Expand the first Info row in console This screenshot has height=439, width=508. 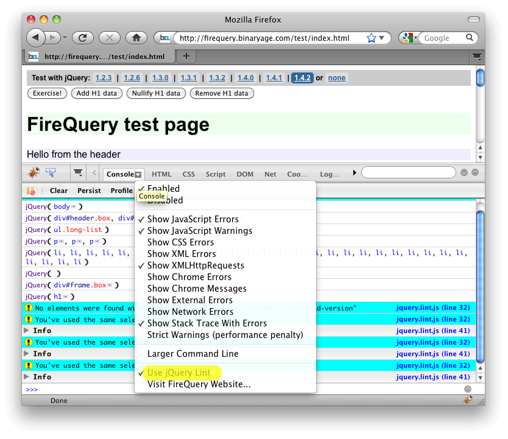[x=26, y=331]
